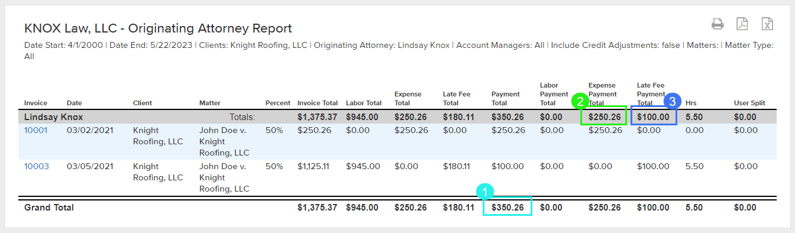This screenshot has height=233, width=795.
Task: Click Grand Total payment total $350.26
Action: (x=508, y=208)
